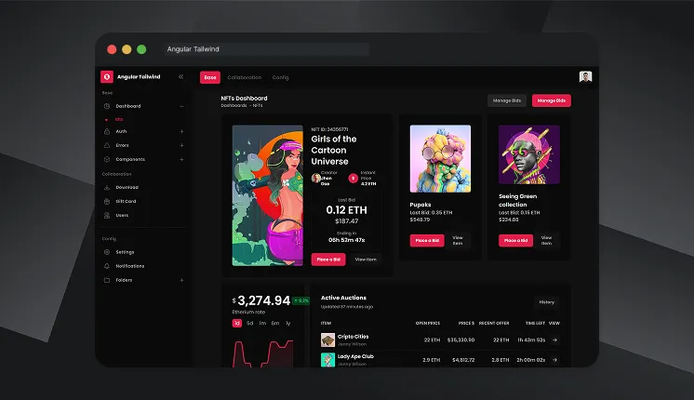Click the user profile avatar
Viewport: 694px width, 400px height.
585,77
